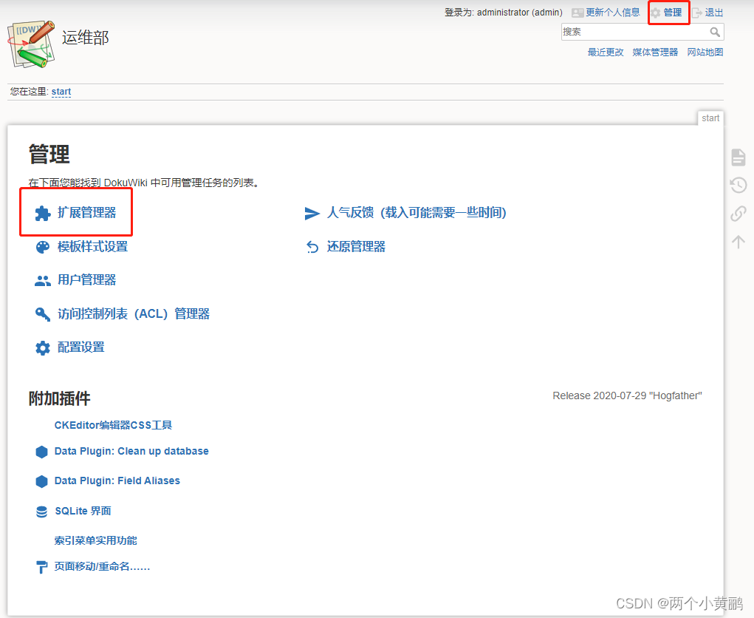Click the 管理 gear icon in the header
Screen dimensions: 754x618
coord(655,13)
